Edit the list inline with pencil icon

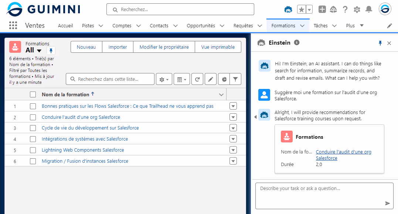(x=210, y=79)
